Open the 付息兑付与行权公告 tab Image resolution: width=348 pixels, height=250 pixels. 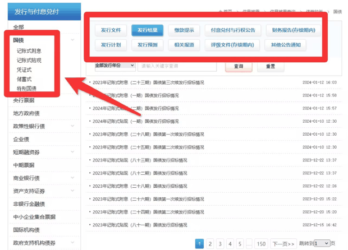[233, 30]
